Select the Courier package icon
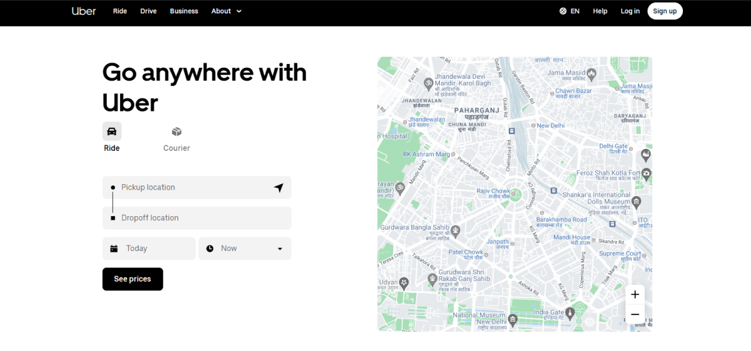The width and height of the screenshot is (751, 351). [177, 131]
